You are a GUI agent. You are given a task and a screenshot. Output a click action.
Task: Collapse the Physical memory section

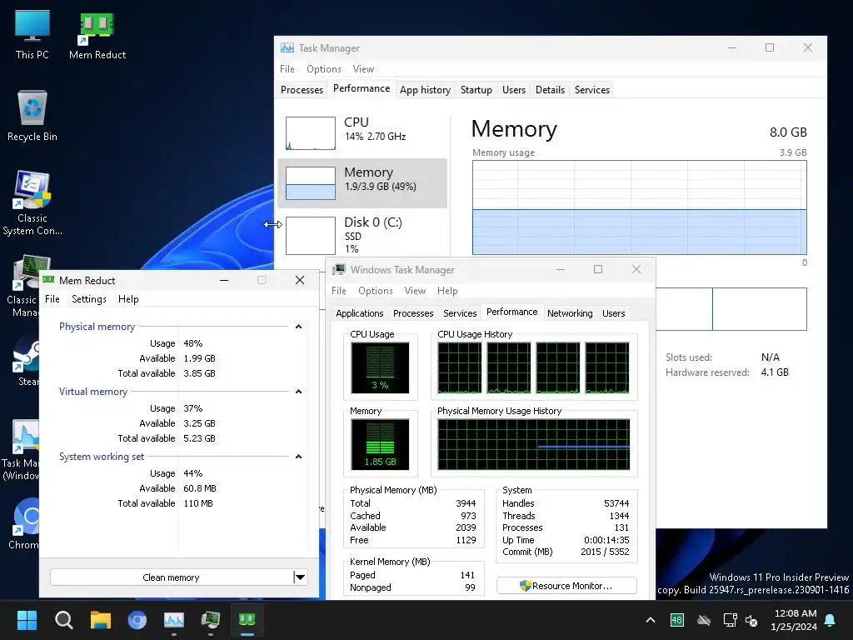coord(298,327)
